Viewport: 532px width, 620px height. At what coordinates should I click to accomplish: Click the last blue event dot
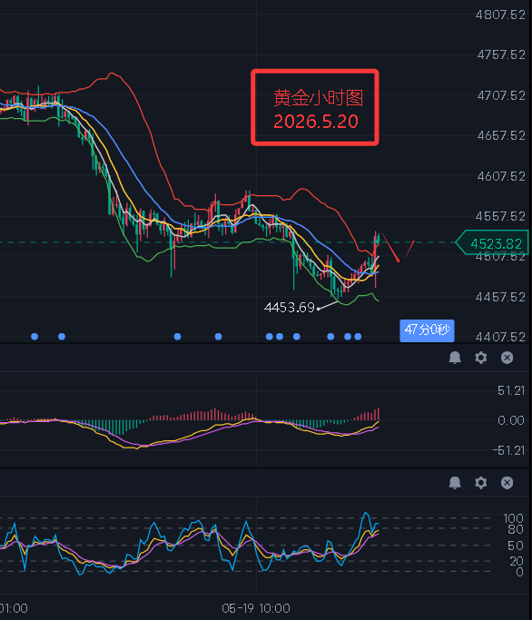[x=358, y=337]
